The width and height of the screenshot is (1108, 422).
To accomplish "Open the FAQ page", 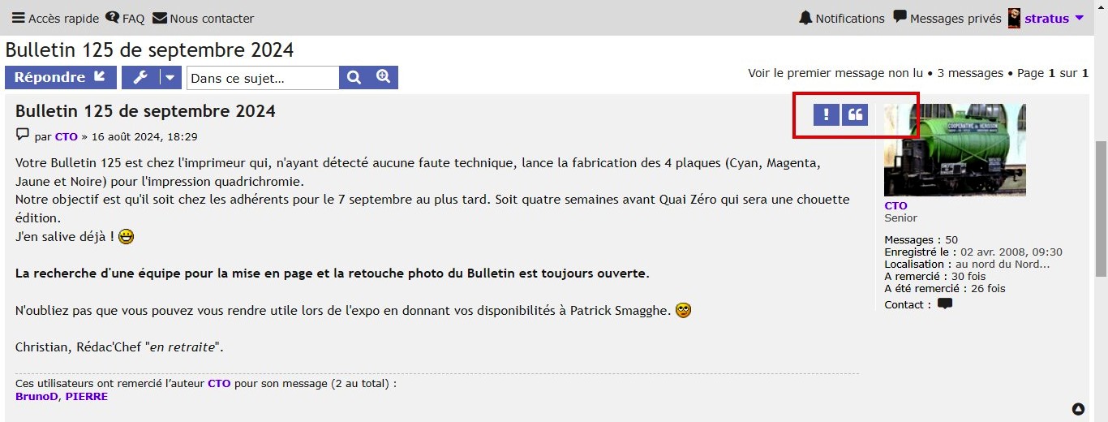I will click(x=125, y=18).
